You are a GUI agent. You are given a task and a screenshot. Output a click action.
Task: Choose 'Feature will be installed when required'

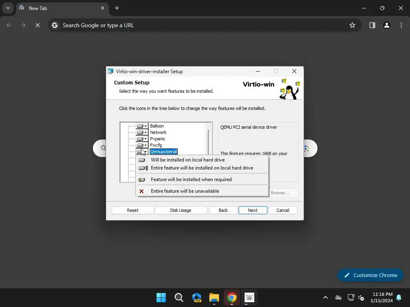pos(202,179)
